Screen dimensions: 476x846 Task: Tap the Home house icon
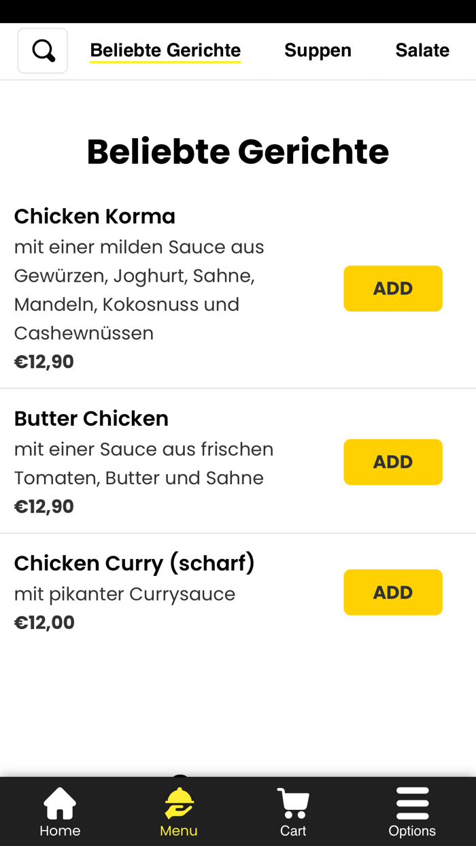(x=59, y=801)
